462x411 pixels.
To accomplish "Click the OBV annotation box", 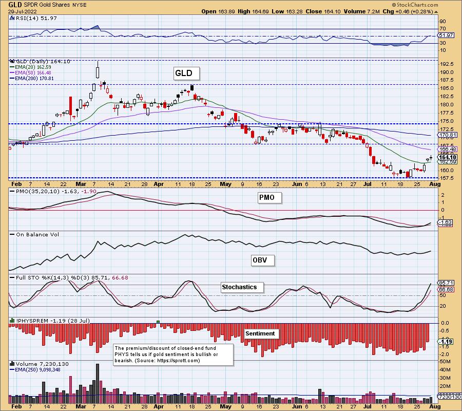I will [262, 260].
